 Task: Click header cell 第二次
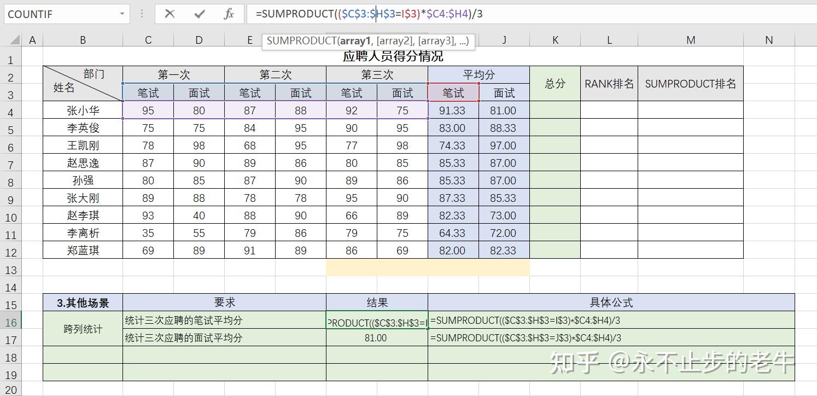(275, 75)
